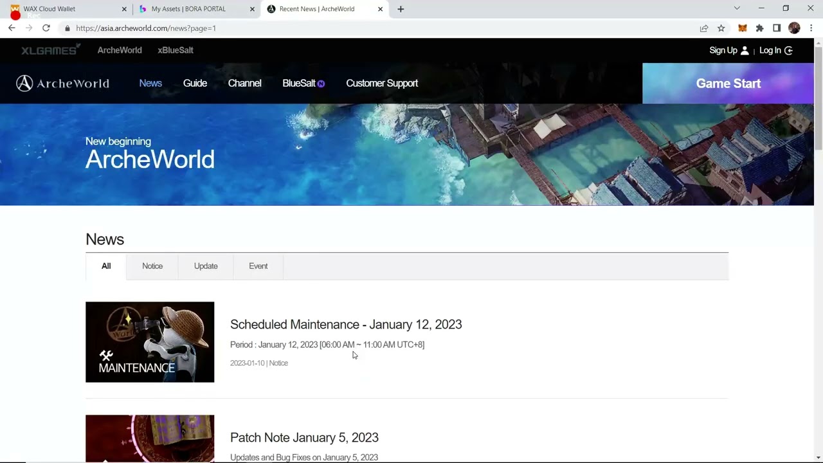Switch to the WAX Cloud Wallet tab

click(x=68, y=9)
